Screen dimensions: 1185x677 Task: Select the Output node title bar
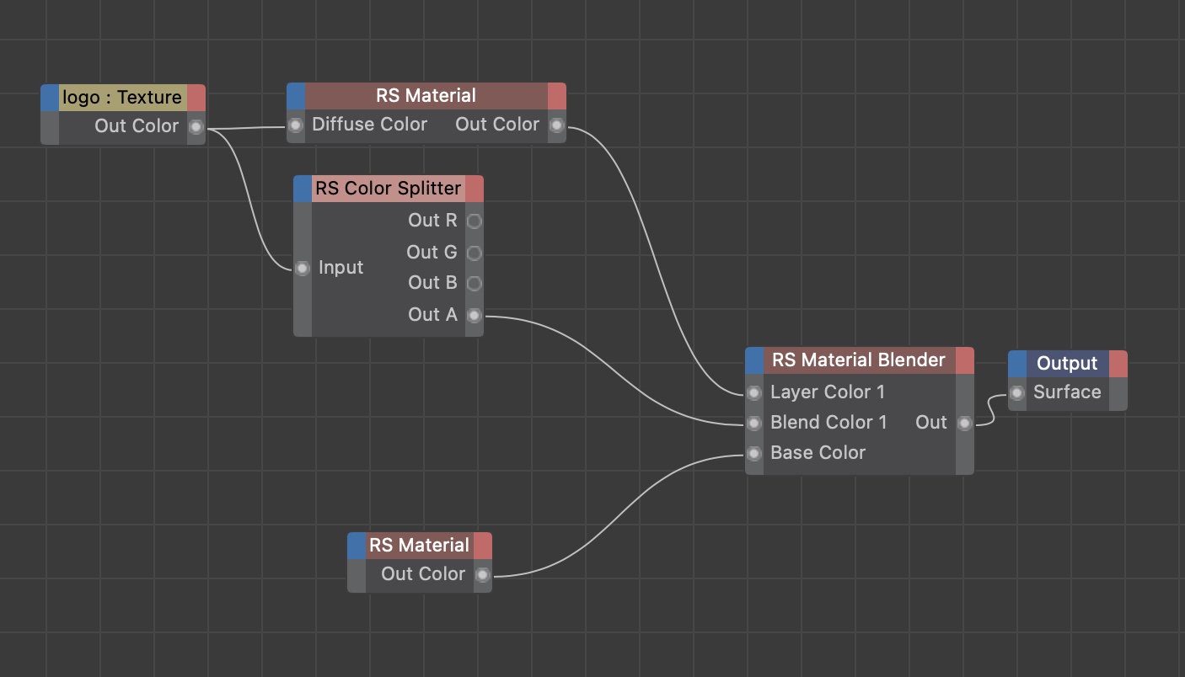(1067, 364)
